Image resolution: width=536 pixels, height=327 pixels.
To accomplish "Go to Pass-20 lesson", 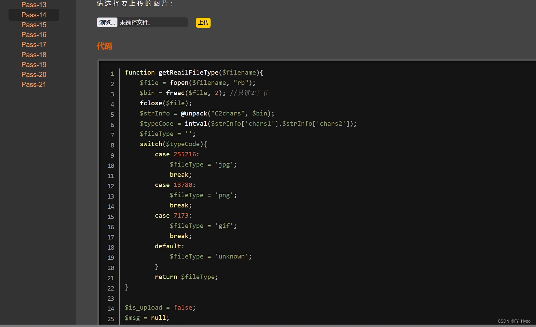I will coord(34,75).
